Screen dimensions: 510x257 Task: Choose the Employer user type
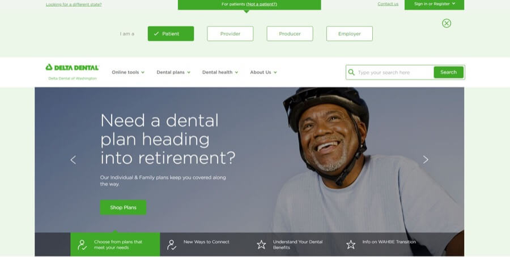coord(349,34)
